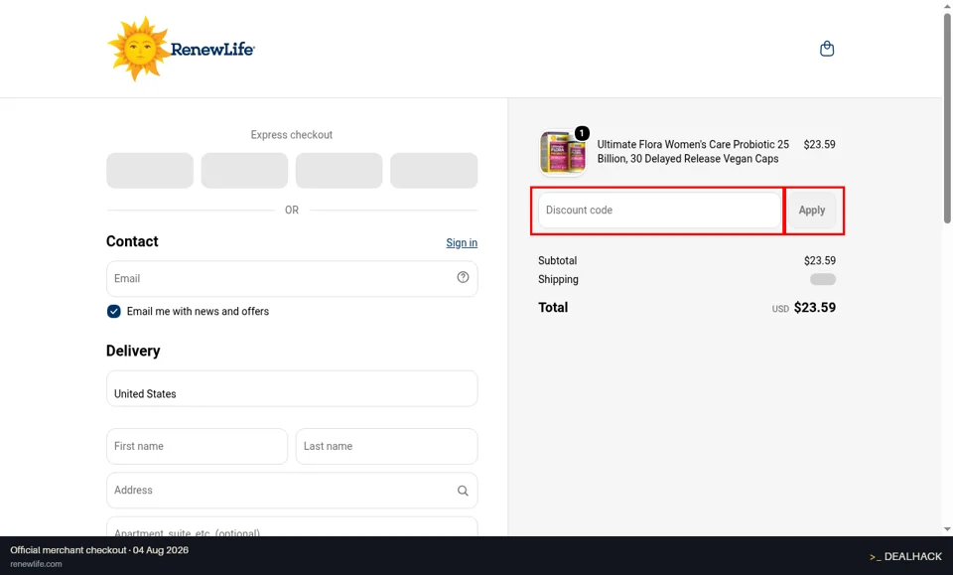Click the Shipping label
953x575 pixels.
point(558,280)
